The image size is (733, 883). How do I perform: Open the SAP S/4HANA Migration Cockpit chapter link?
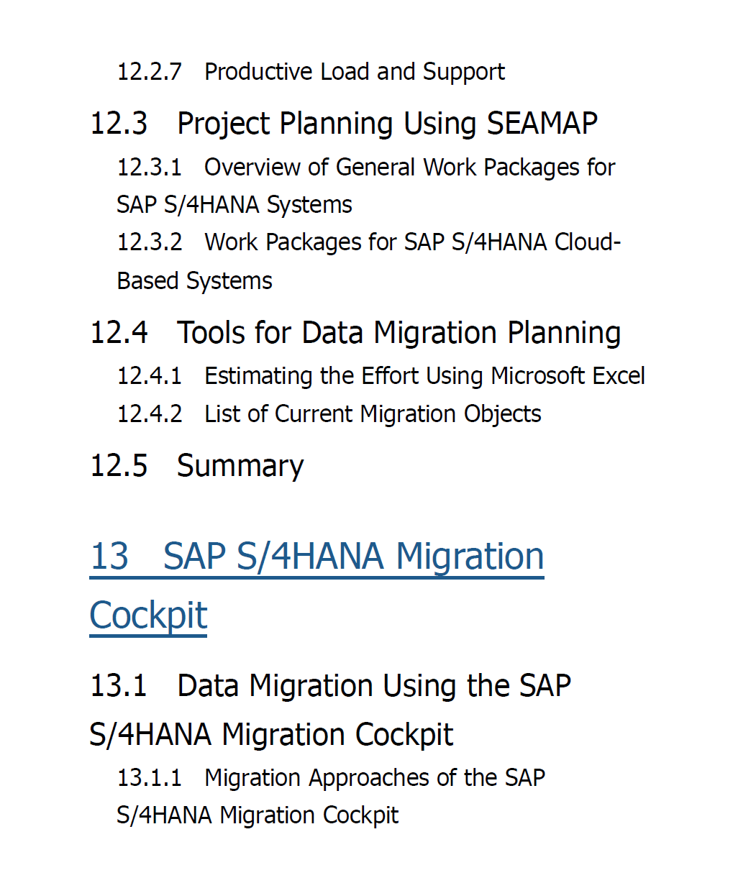tap(317, 585)
